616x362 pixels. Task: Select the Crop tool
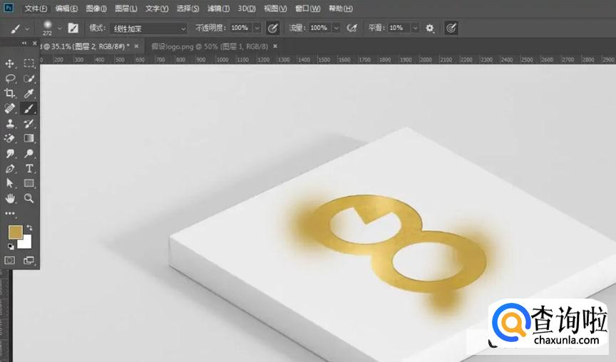click(x=10, y=93)
